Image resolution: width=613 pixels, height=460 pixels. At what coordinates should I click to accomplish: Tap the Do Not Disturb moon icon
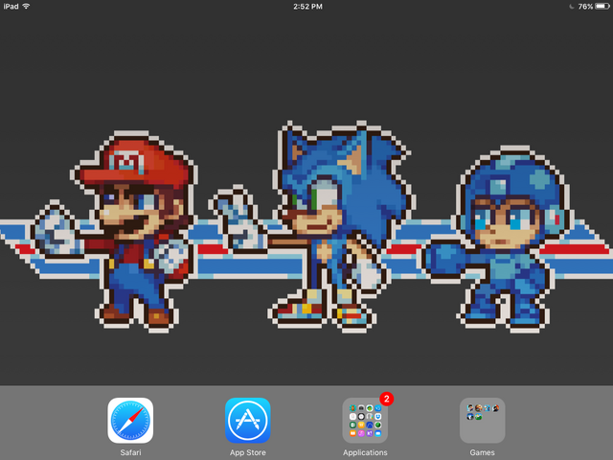tap(571, 7)
